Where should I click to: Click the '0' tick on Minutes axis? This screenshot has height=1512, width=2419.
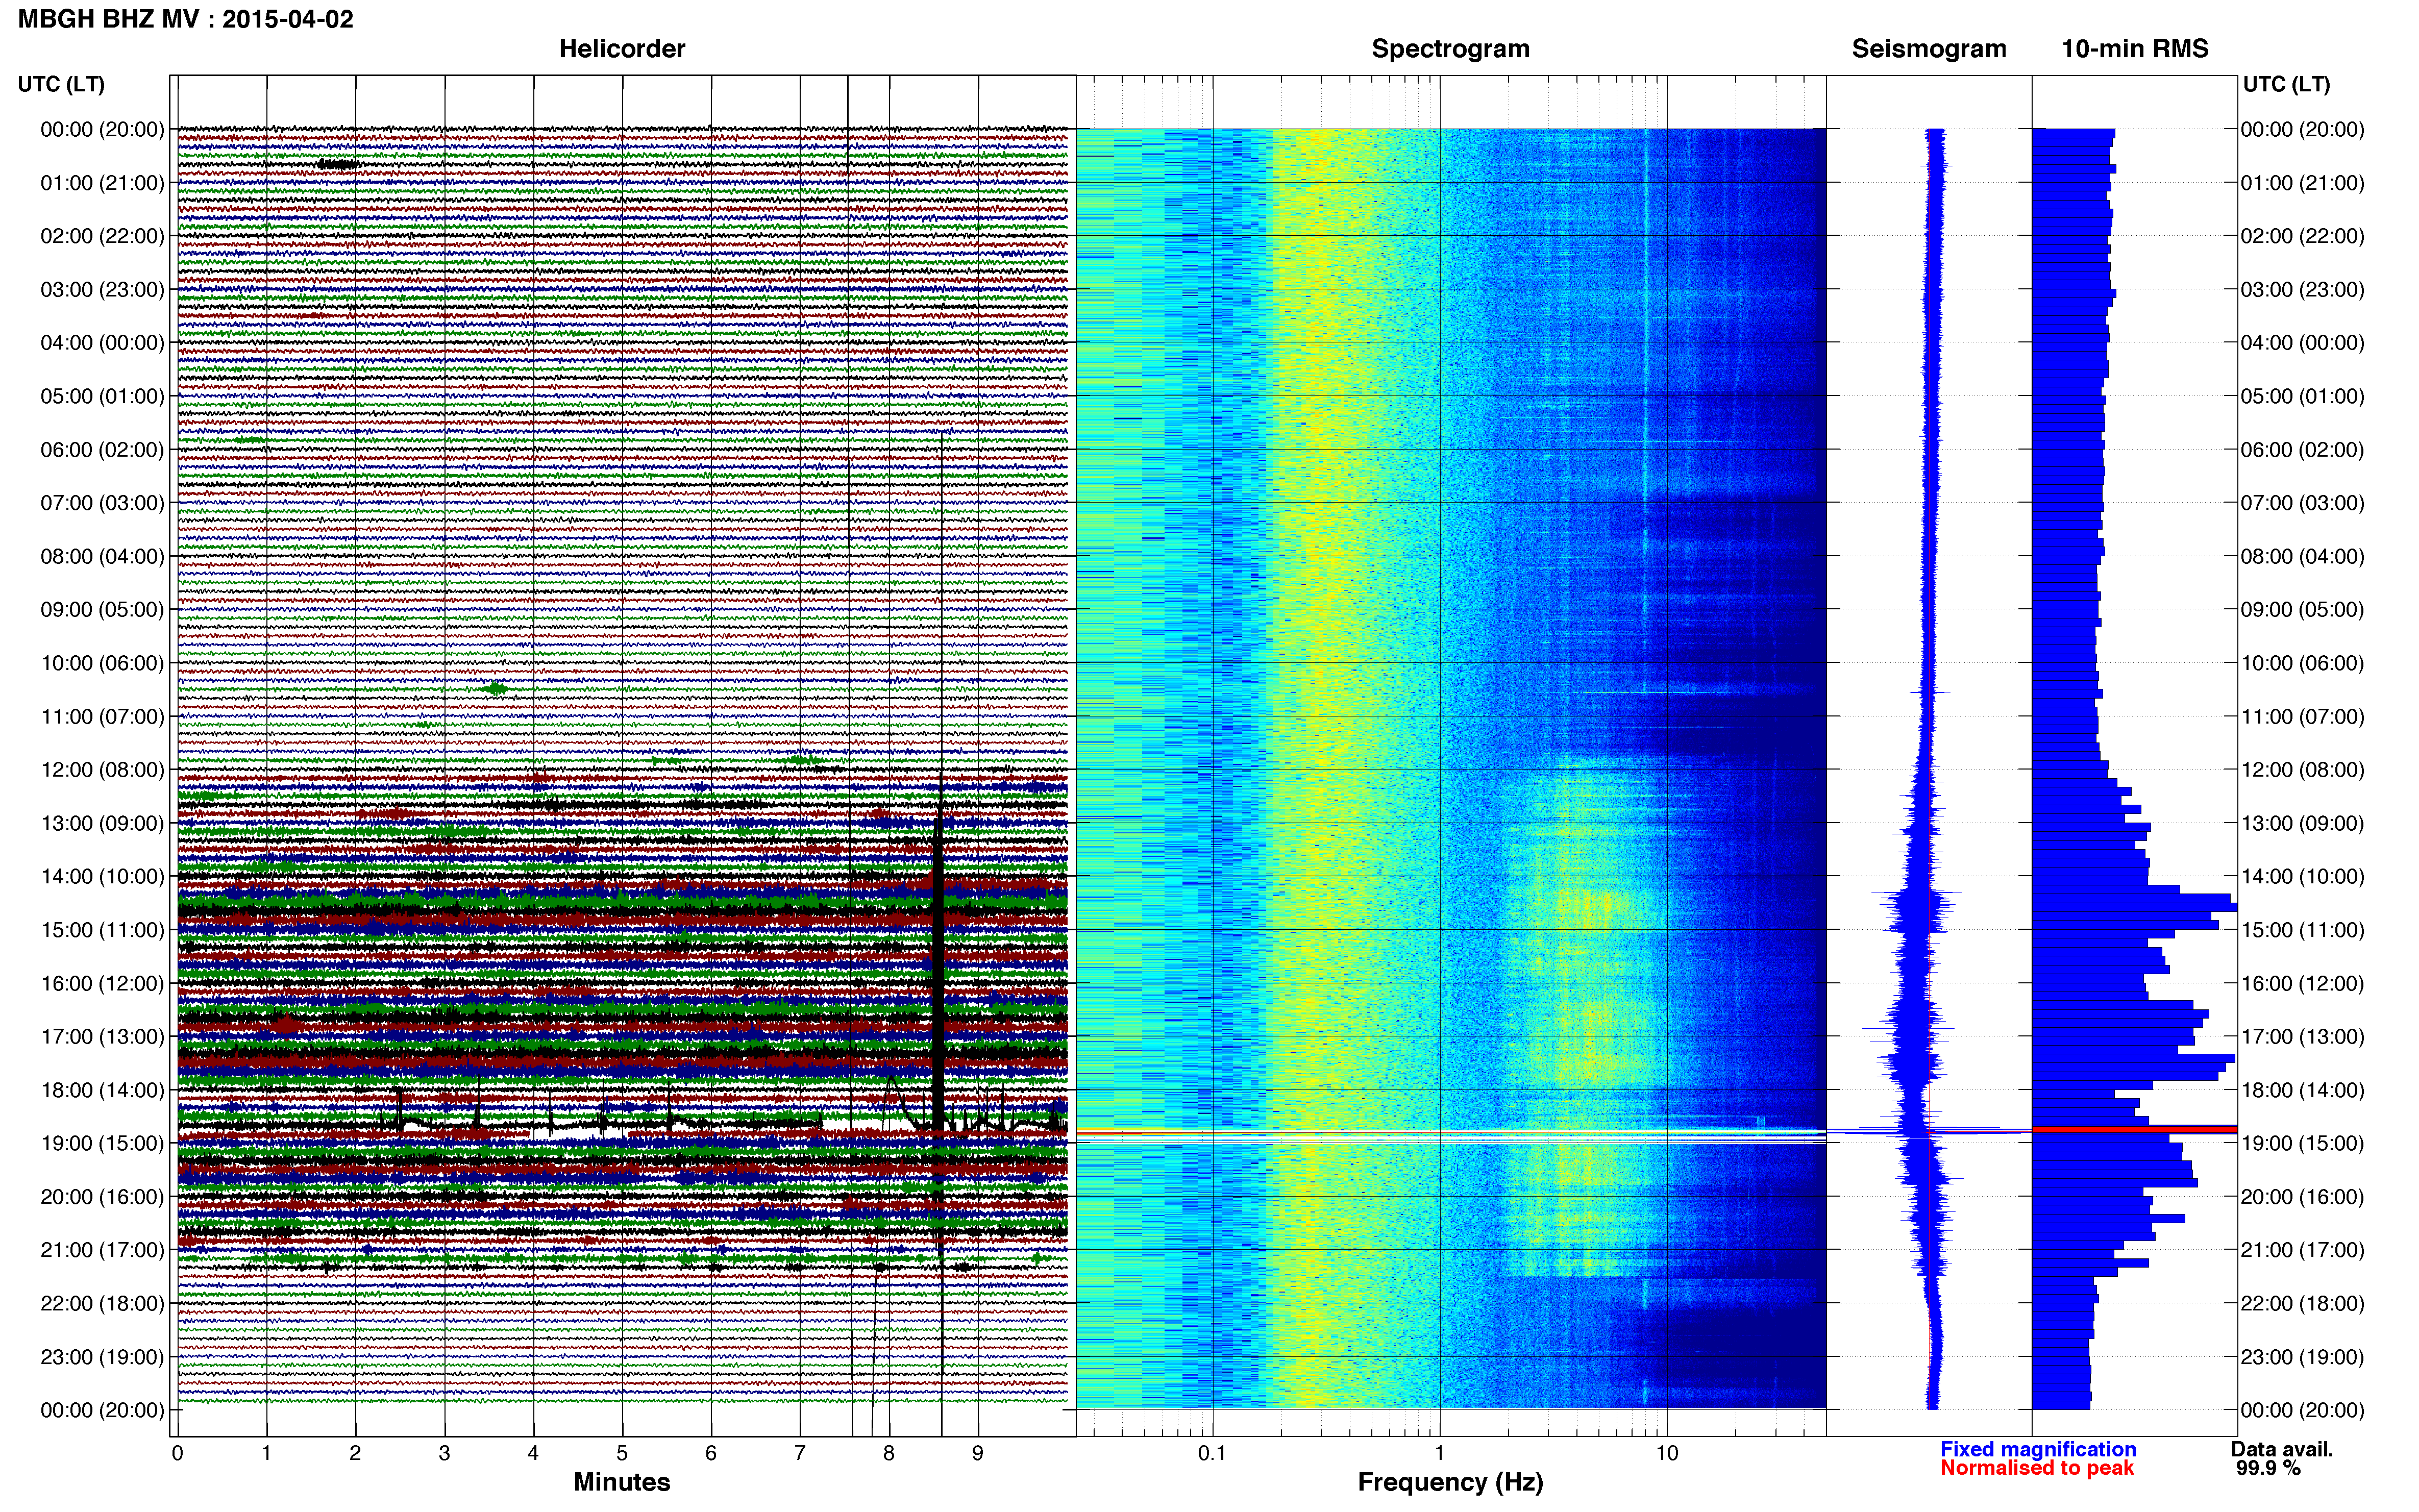(x=177, y=1453)
